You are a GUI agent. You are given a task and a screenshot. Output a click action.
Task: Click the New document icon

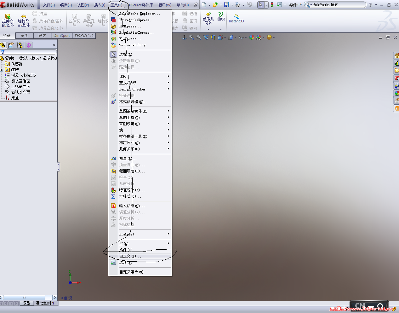click(x=204, y=5)
